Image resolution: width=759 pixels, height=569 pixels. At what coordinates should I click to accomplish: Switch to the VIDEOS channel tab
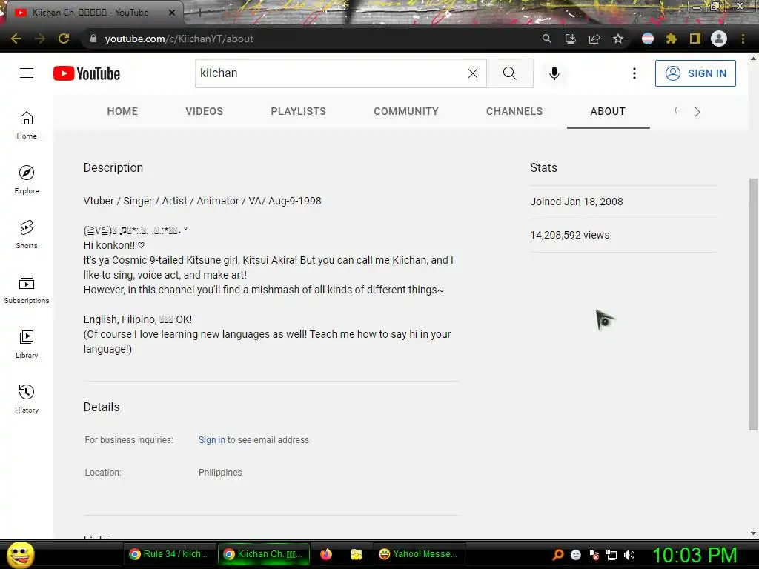click(205, 111)
